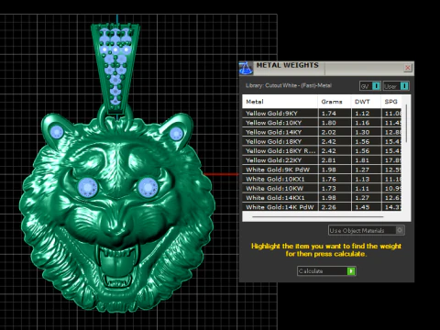Click the Library: Cutout White label

[x=289, y=85]
